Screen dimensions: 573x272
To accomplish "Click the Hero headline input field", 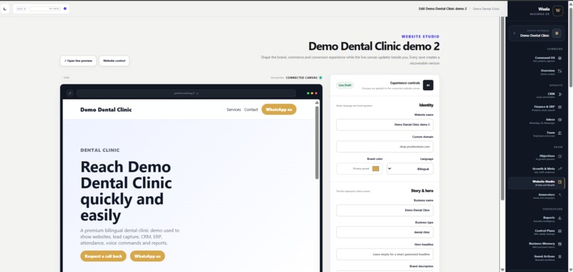I will [385, 254].
